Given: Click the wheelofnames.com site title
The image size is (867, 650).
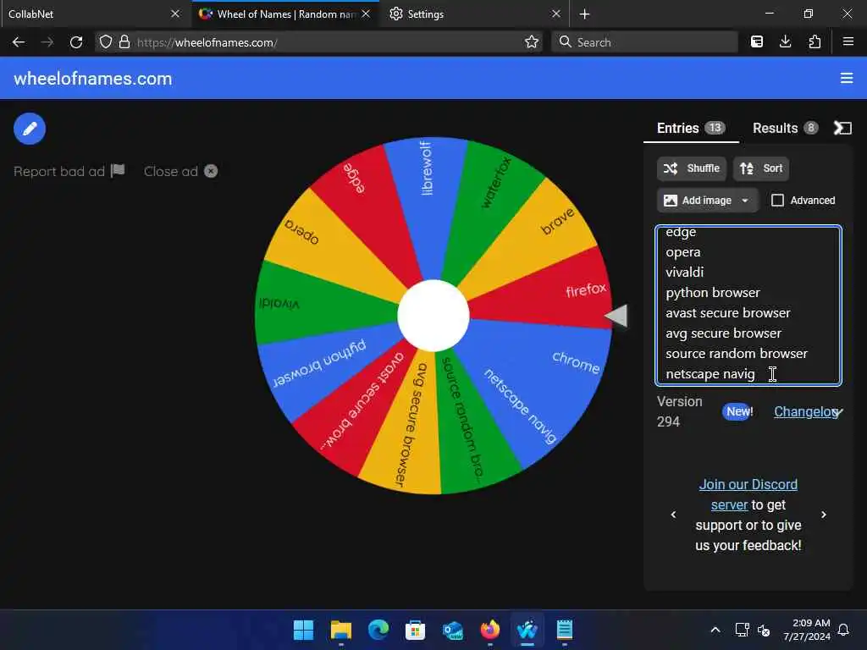Looking at the screenshot, I should click(x=93, y=79).
